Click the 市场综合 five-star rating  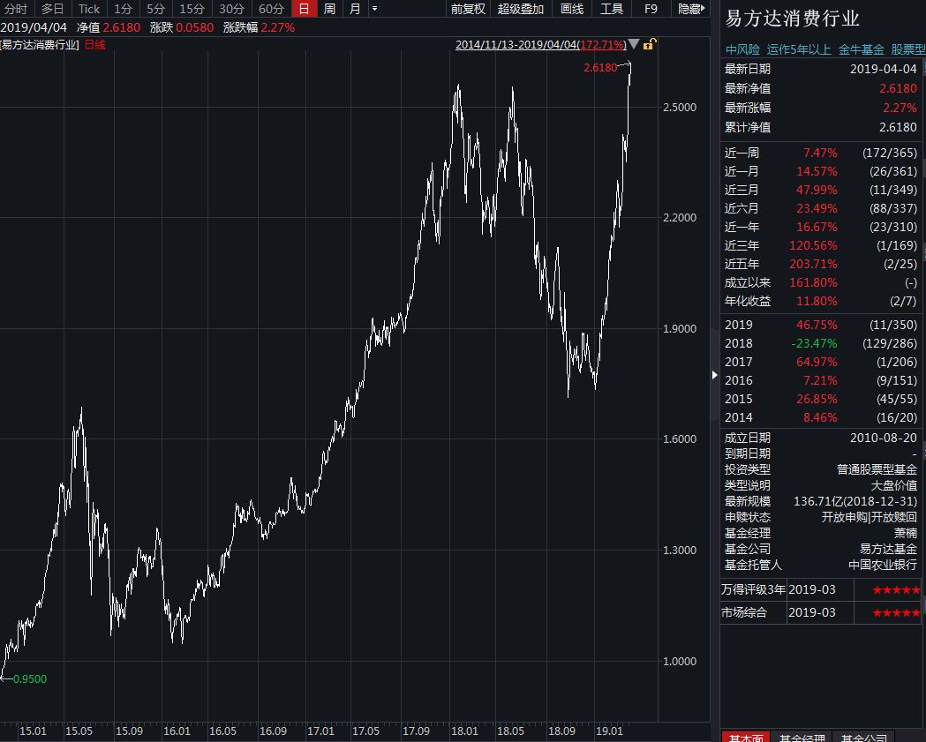896,612
